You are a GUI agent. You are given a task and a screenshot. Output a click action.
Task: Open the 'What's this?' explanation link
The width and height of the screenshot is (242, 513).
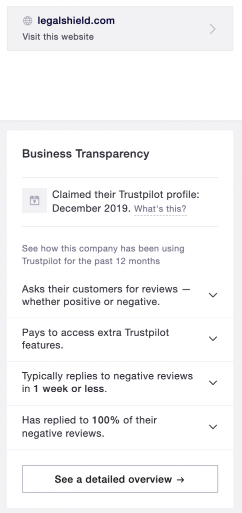160,209
